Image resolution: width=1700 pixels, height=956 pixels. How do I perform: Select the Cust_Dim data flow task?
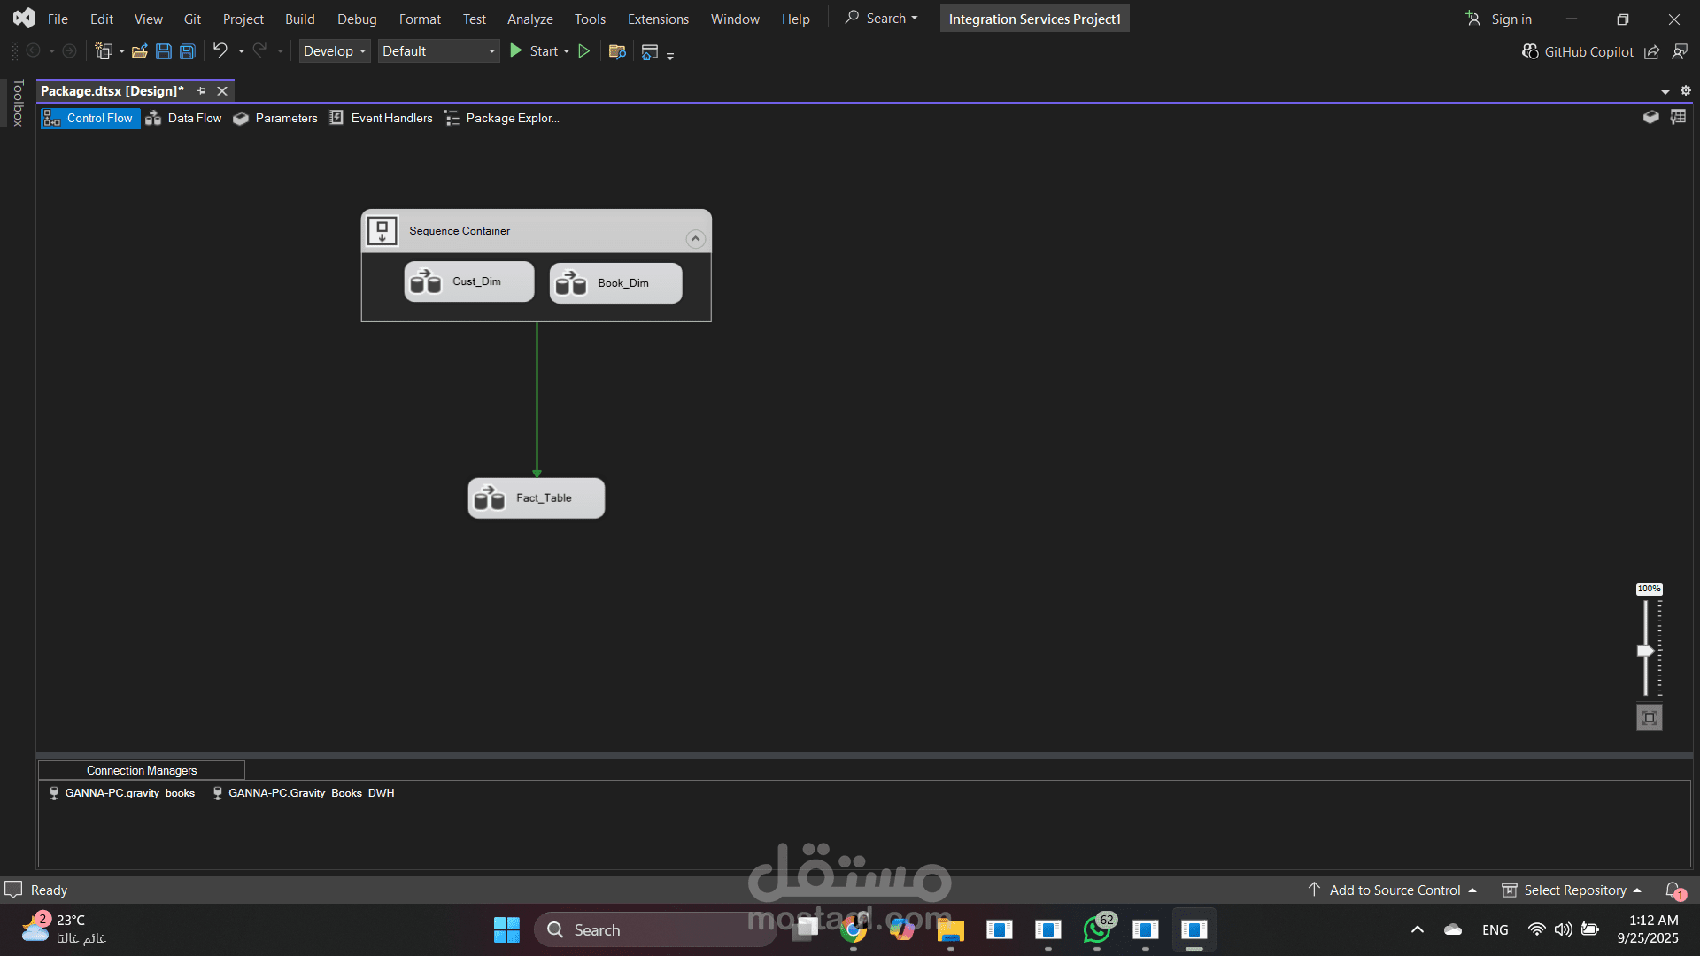coord(469,281)
